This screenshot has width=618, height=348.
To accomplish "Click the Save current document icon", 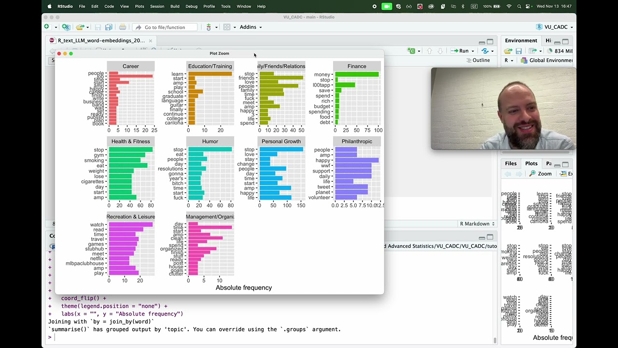I will [x=98, y=27].
